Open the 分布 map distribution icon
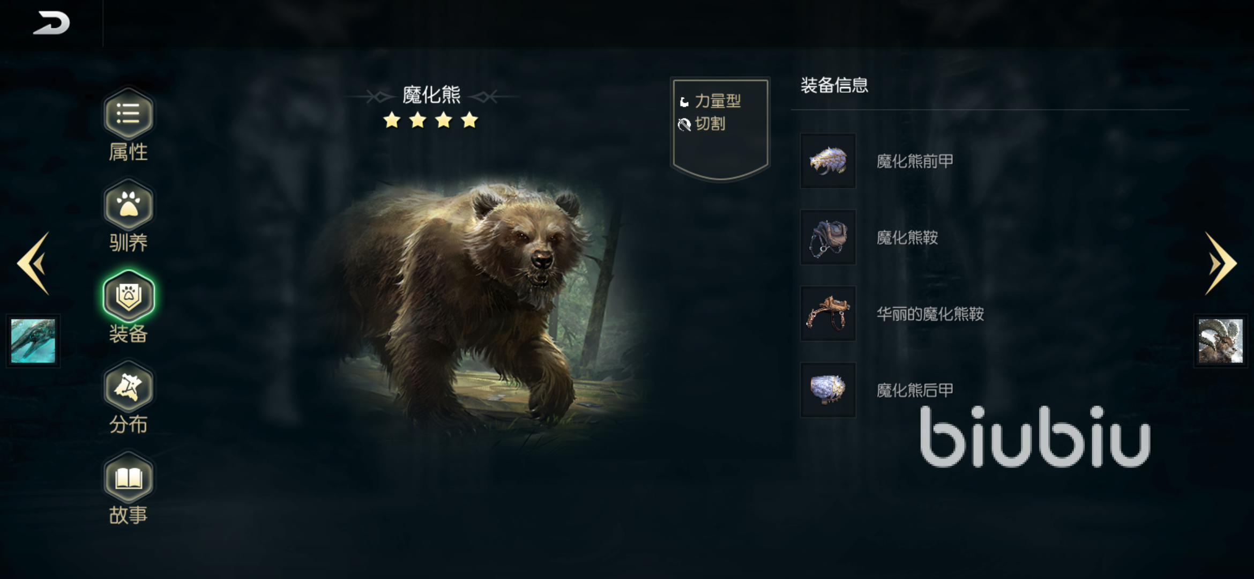The width and height of the screenshot is (1254, 579). click(129, 387)
